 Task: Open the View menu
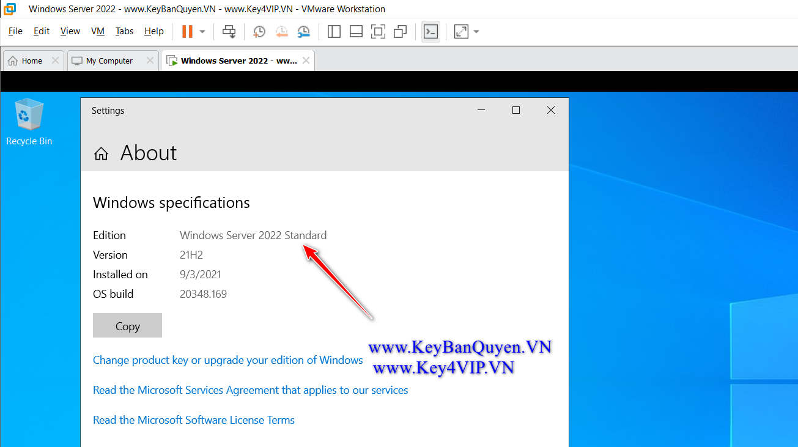pyautogui.click(x=70, y=31)
